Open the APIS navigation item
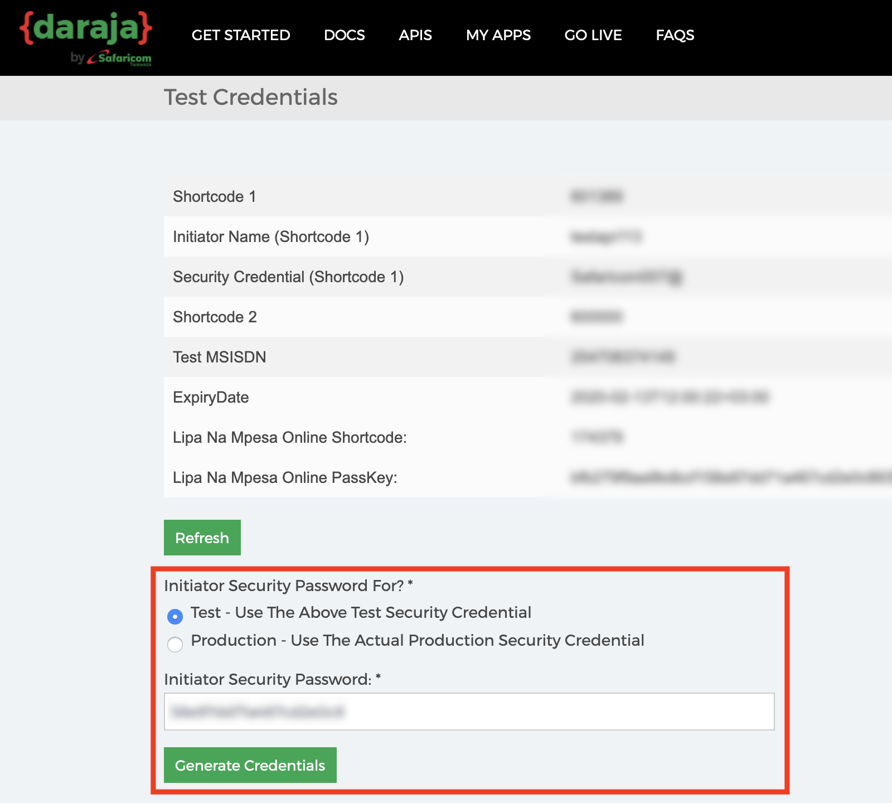 (x=415, y=35)
